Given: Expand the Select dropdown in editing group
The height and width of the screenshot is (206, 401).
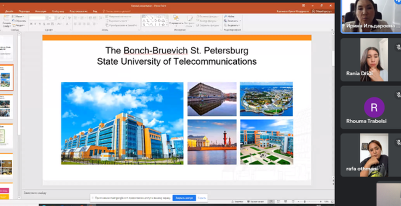Looking at the screenshot, I should 233,25.
